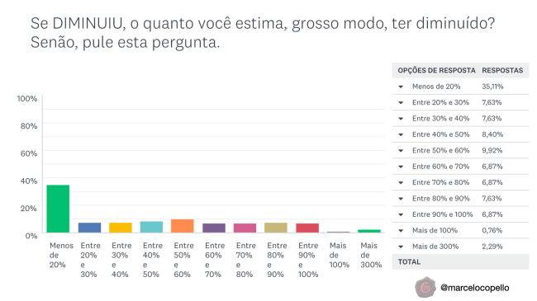This screenshot has width=537, height=301.
Task: Expand the 'Entre 40% e 50%' row arrow
Action: tap(401, 134)
